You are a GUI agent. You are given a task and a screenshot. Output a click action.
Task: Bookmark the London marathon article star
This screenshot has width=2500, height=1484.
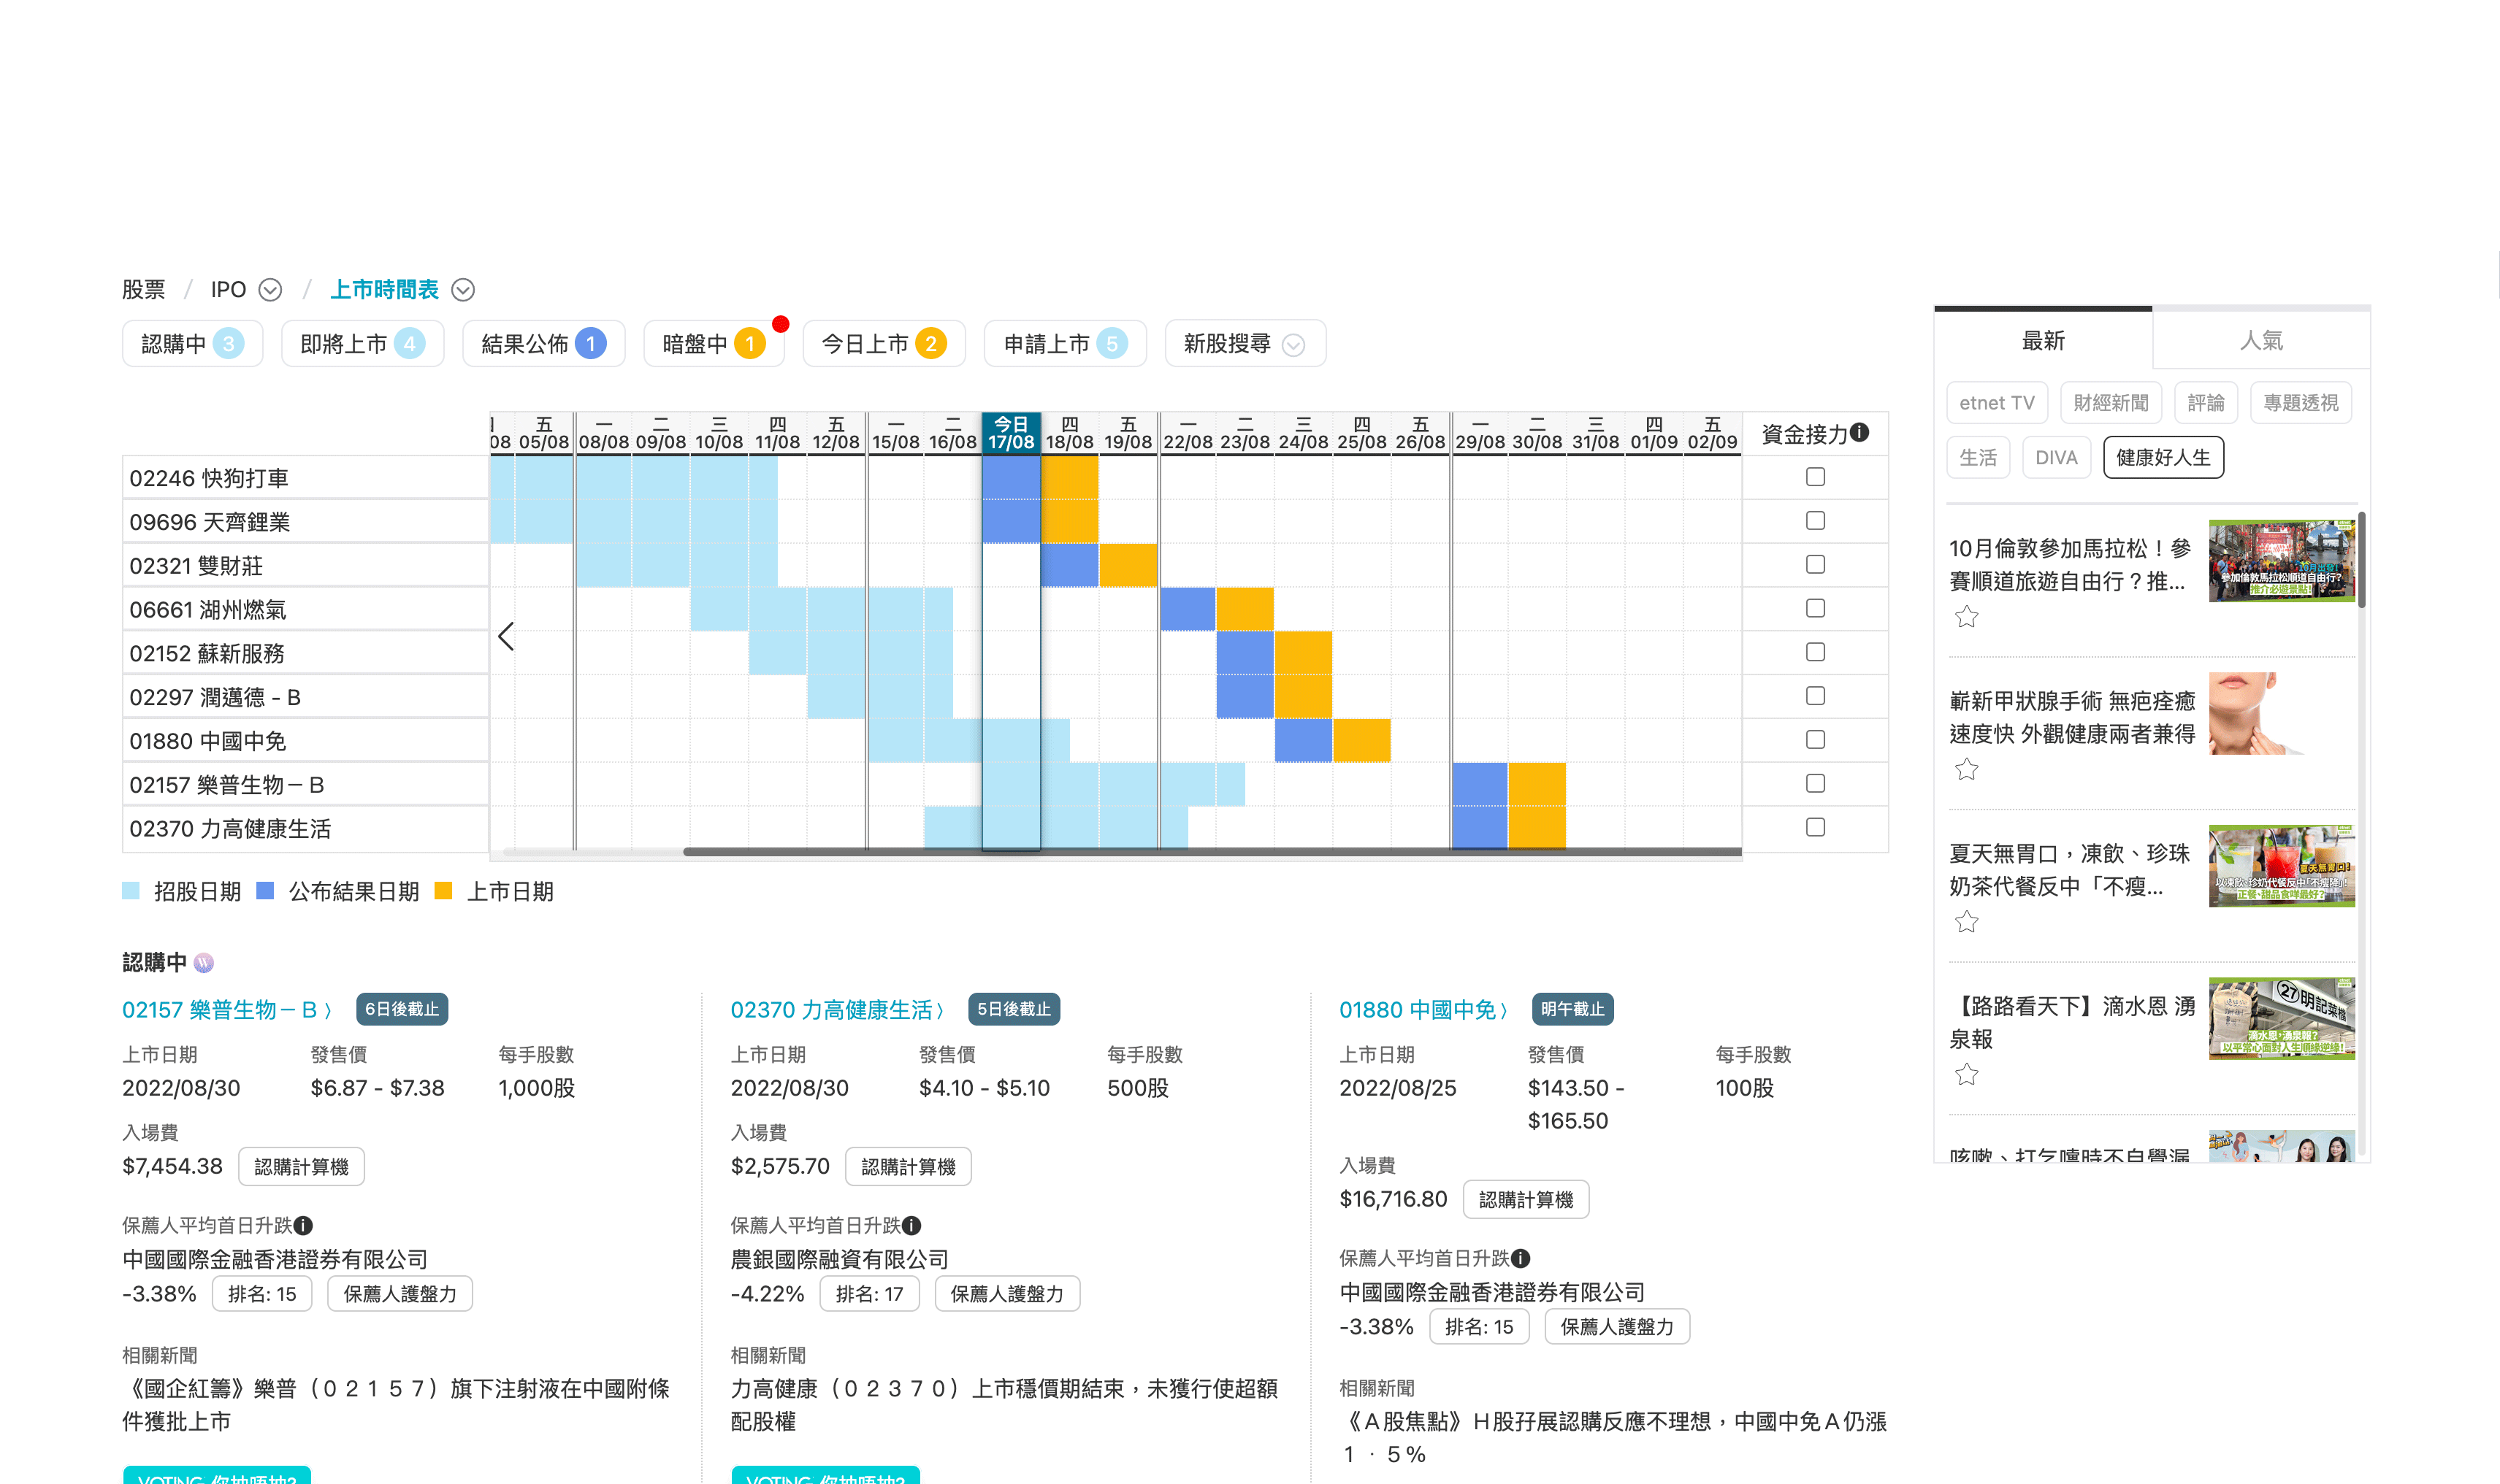[1966, 617]
